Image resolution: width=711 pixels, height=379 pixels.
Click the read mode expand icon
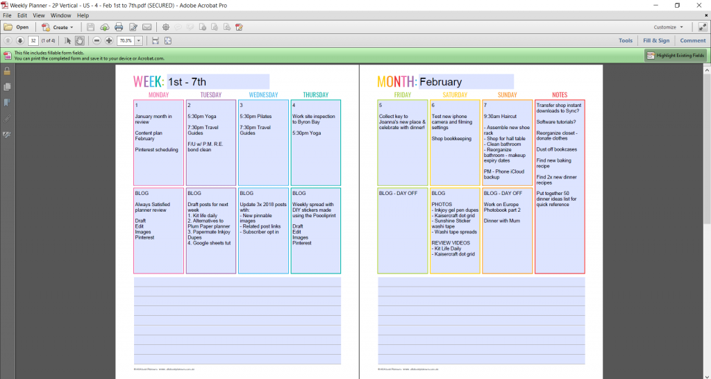(x=703, y=27)
